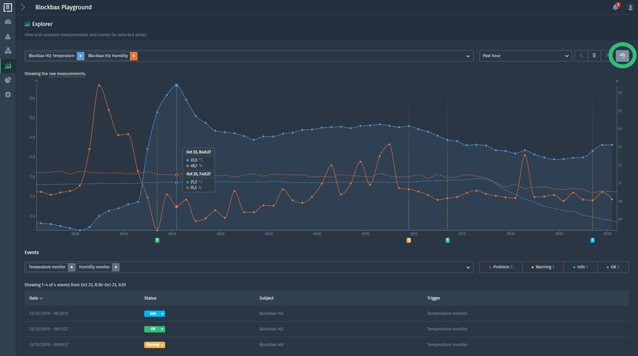Toggle the Warning events filter
Viewport: 638px width, 356px height.
pyautogui.click(x=543, y=267)
